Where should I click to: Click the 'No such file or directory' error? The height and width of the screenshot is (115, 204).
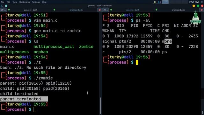tap(56, 67)
